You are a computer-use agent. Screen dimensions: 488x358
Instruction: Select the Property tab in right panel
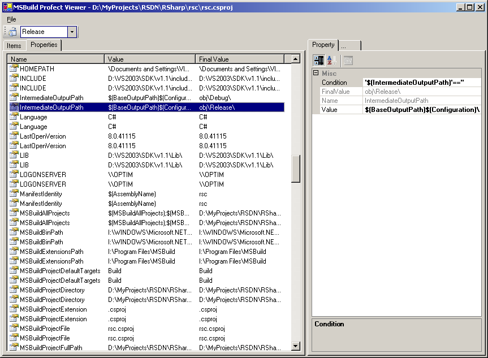(x=323, y=45)
